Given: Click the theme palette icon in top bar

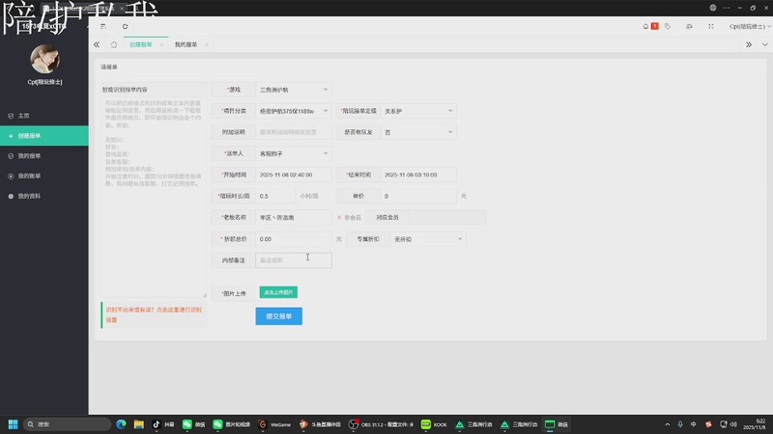Looking at the screenshot, I should (689, 27).
